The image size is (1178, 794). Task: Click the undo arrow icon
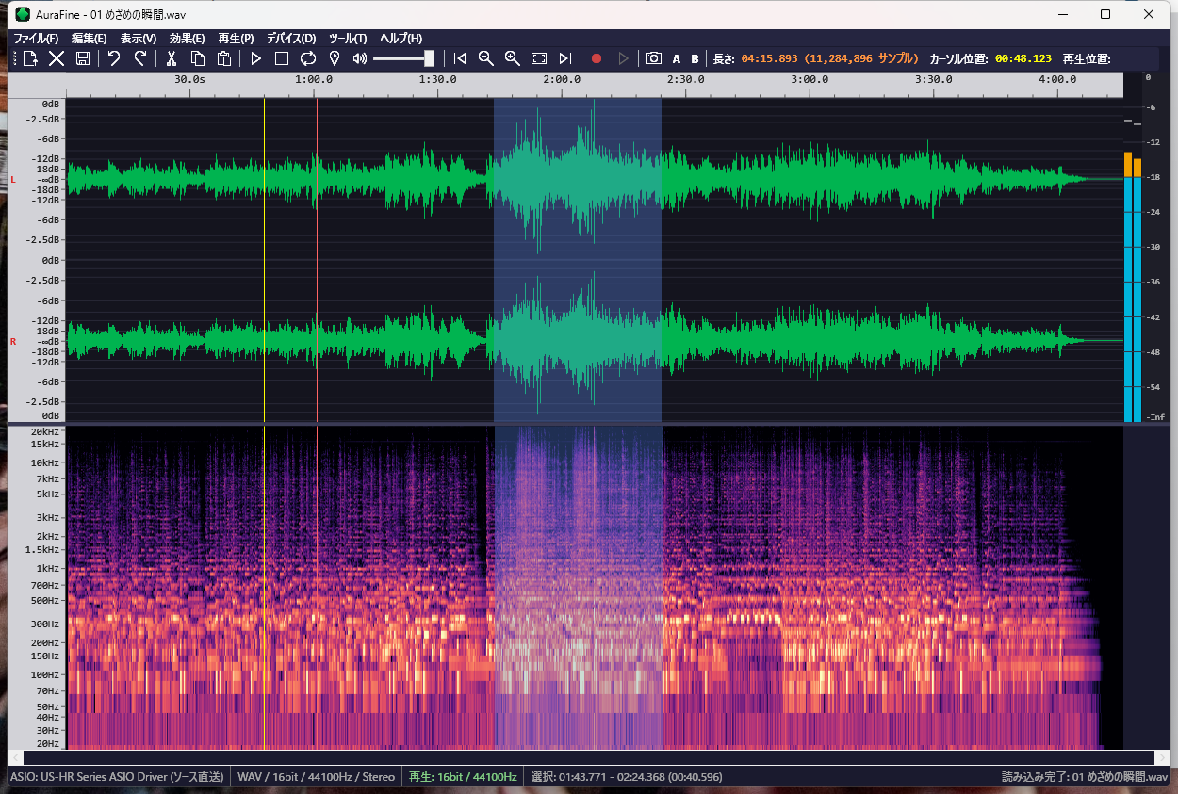[114, 58]
